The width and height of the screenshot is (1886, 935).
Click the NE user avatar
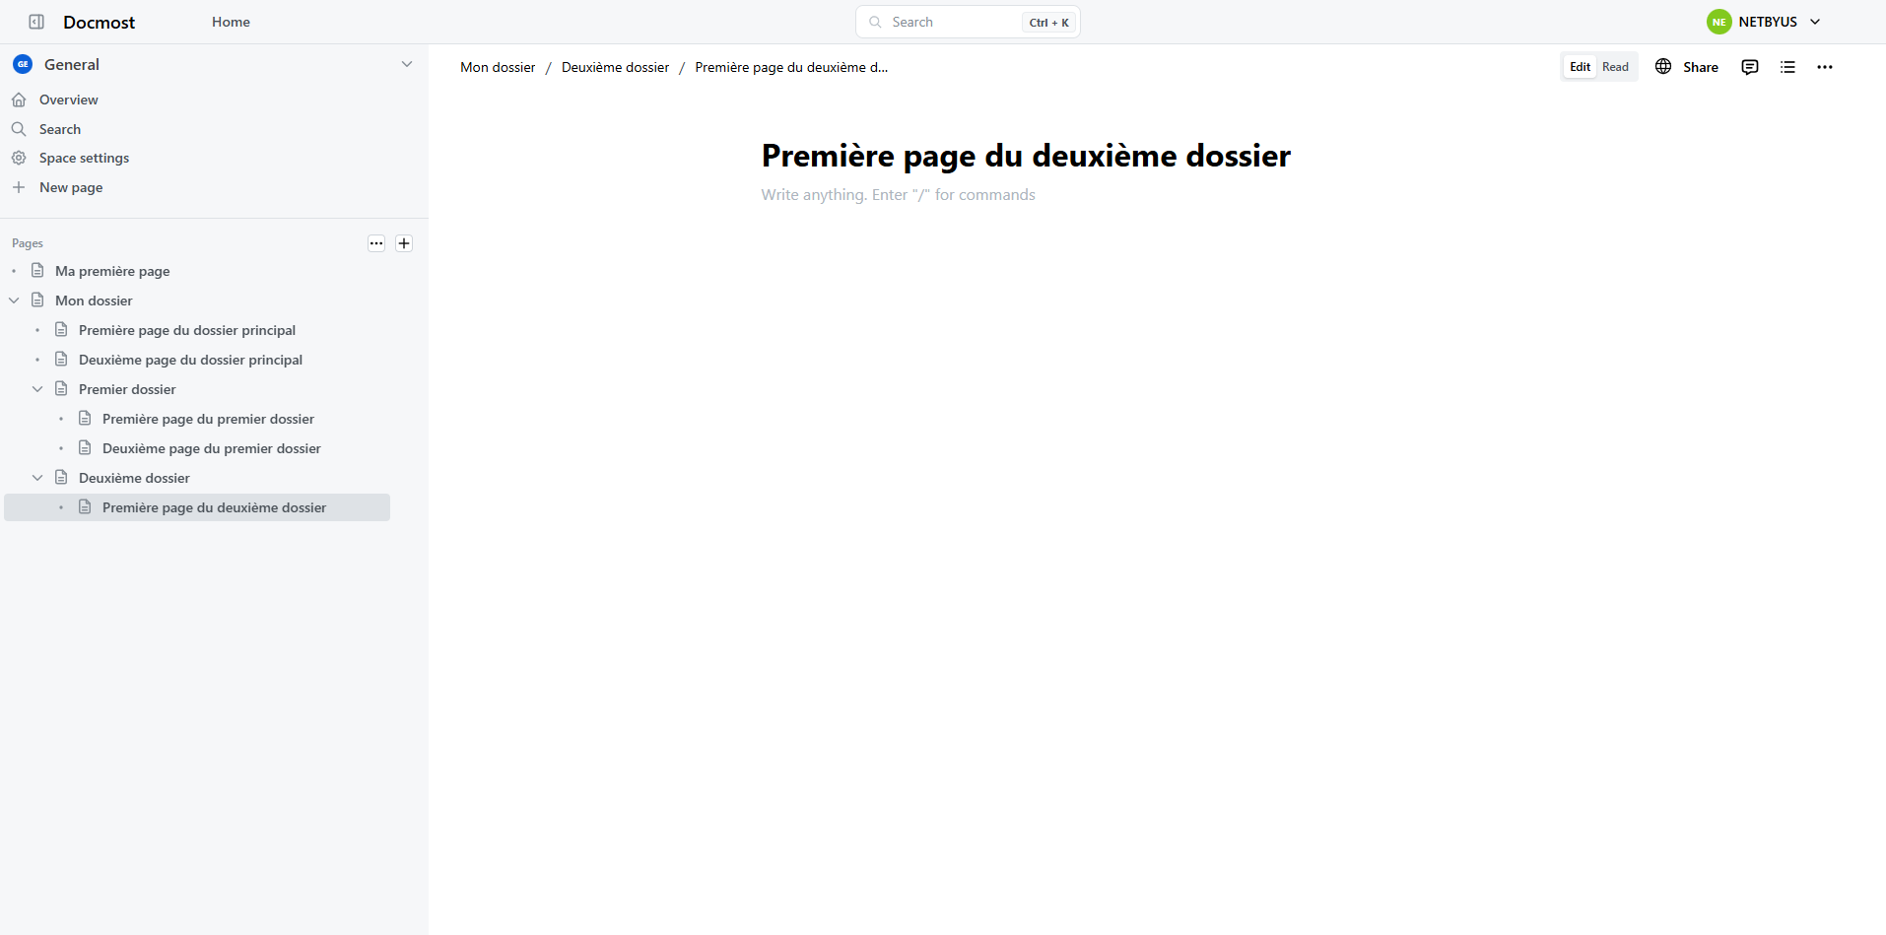pos(1718,22)
